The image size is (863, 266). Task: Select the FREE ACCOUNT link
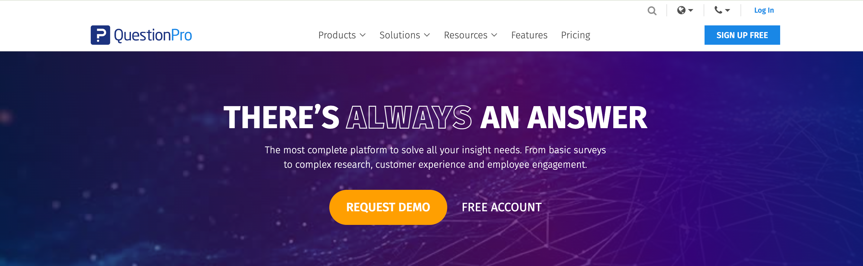click(x=502, y=207)
